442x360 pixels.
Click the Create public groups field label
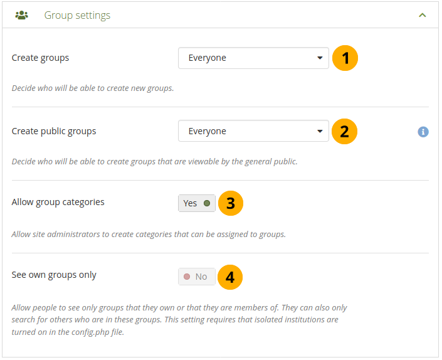(x=54, y=131)
